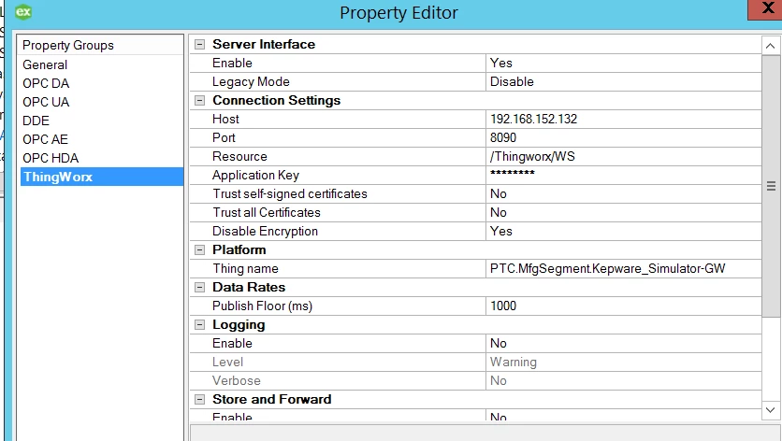Screen dimensions: 782x441
Task: Collapse the Connection Settings section
Action: point(199,101)
